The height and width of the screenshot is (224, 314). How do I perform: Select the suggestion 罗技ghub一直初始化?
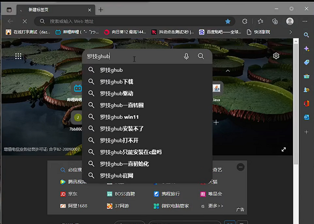(147, 164)
